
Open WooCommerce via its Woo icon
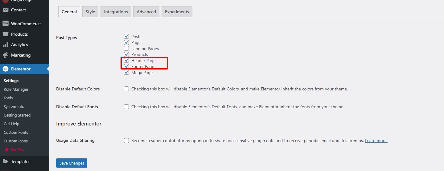(x=6, y=24)
